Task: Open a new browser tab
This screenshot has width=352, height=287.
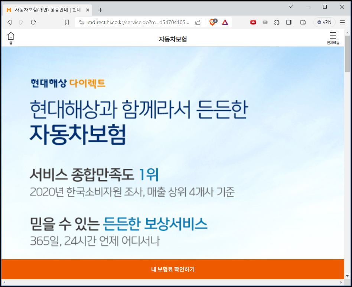Action: point(100,10)
